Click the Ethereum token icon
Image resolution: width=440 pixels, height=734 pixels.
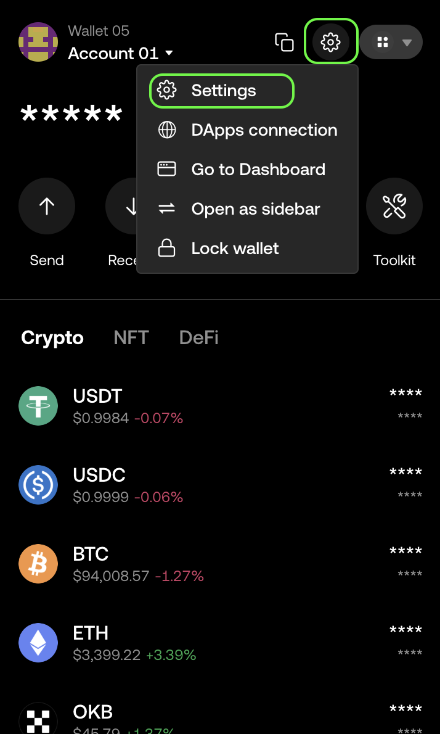point(38,643)
